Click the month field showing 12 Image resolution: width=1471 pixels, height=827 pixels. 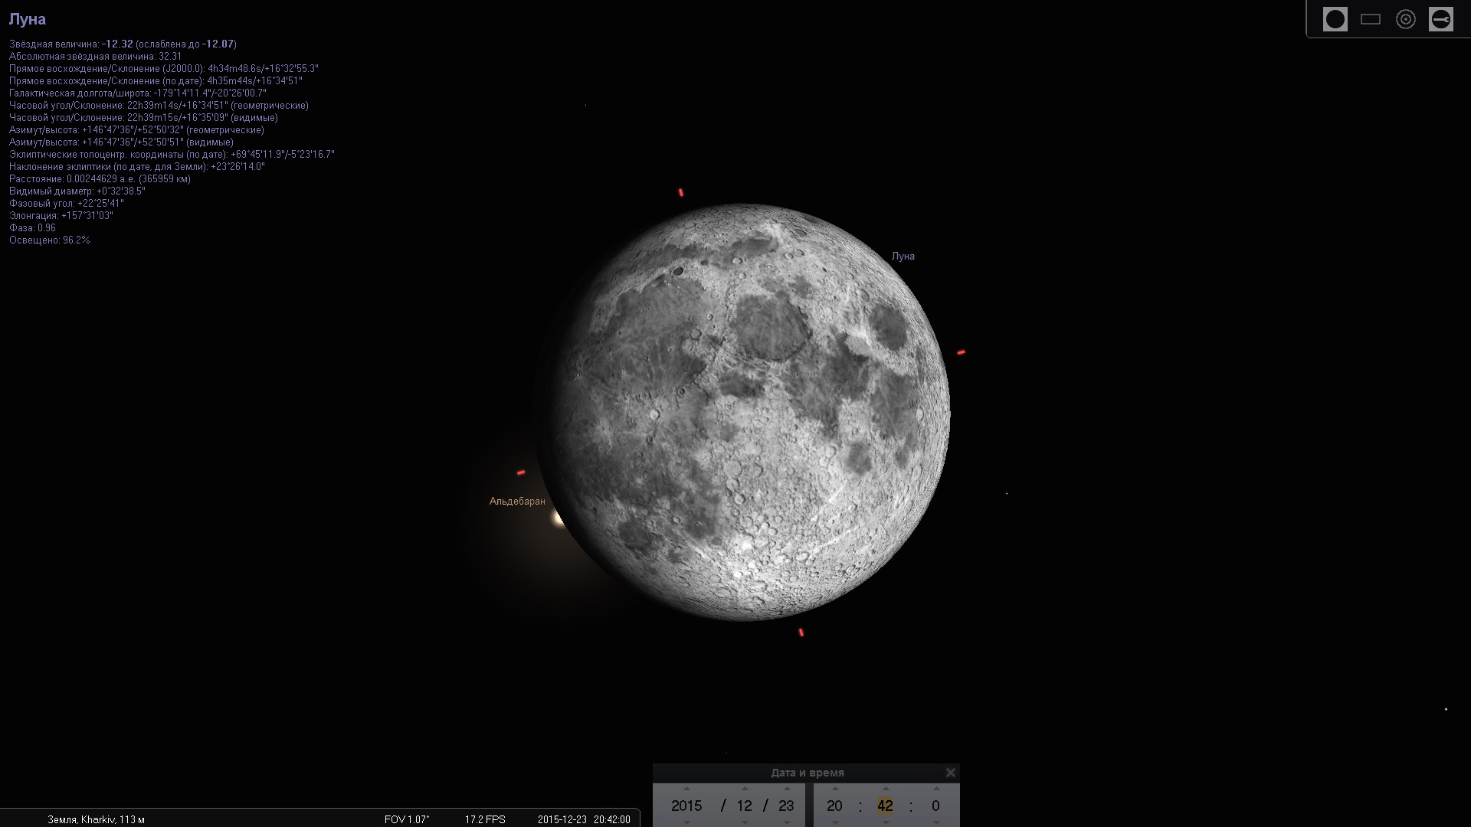[x=744, y=806]
